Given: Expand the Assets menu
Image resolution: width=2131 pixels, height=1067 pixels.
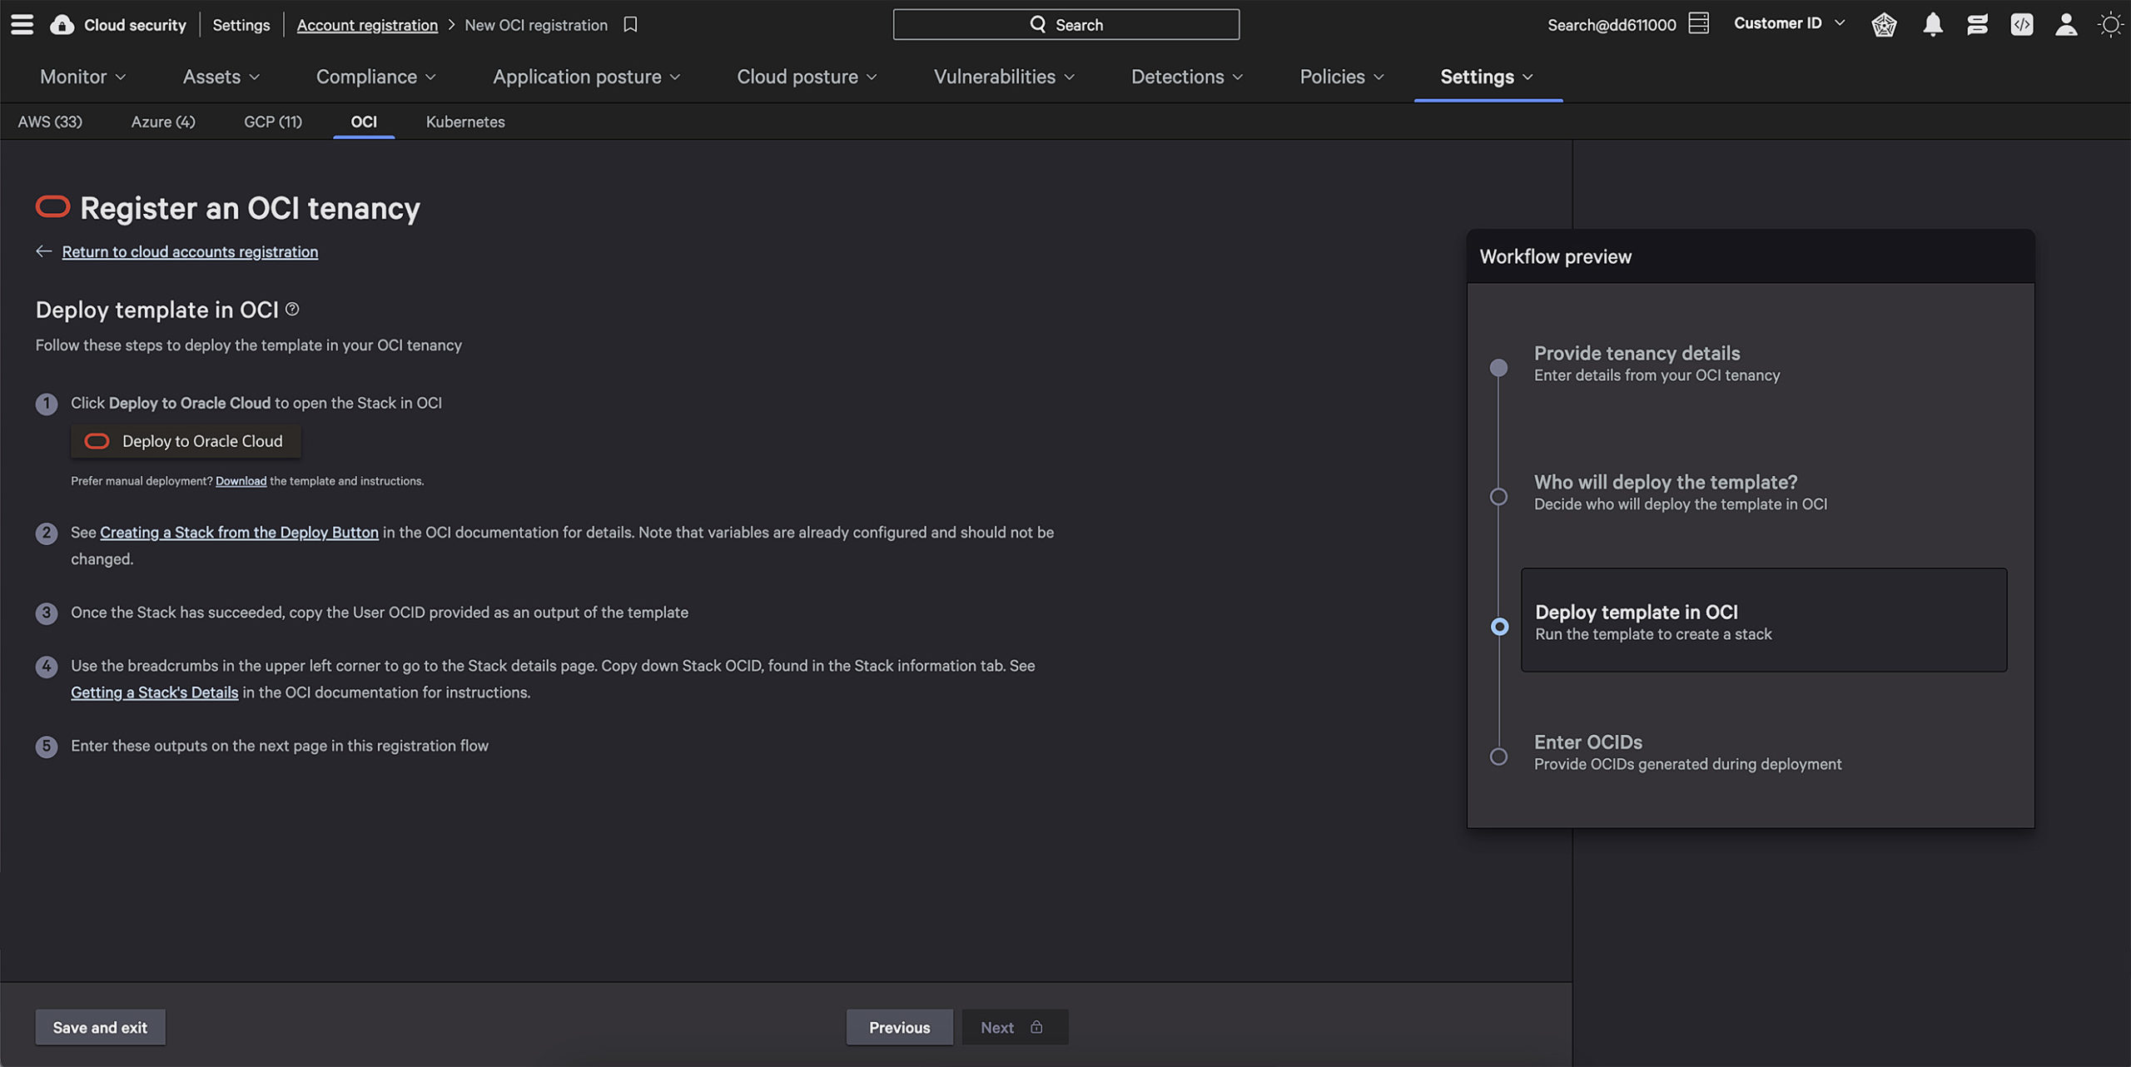Looking at the screenshot, I should 221,76.
